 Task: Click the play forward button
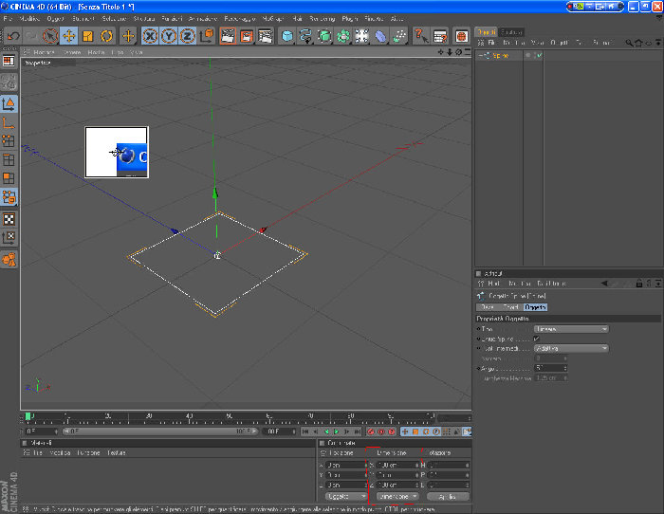pos(337,431)
